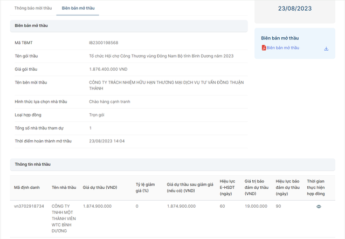Click the TBMT code IB2300198568
345x239 pixels.
(103, 43)
